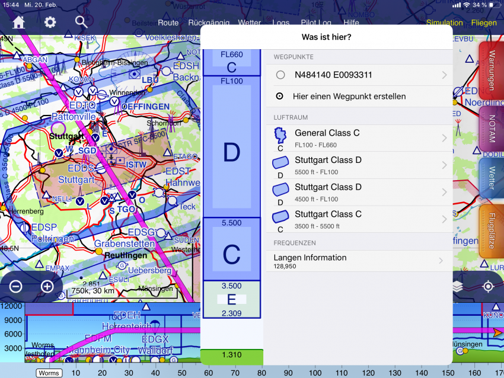Open the map layers icon
The width and height of the screenshot is (504, 378).
tap(458, 287)
